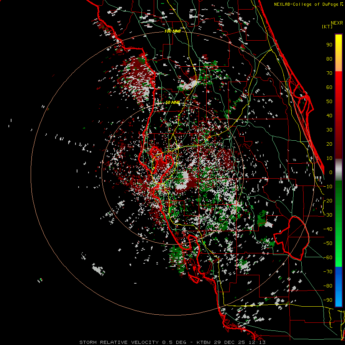Select the 50 knot scale label
Image resolution: width=345 pixels, height=345 pixels.
[329, 102]
